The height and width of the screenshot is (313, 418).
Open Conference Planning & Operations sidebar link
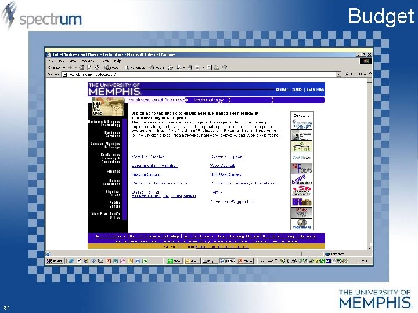[110, 158]
